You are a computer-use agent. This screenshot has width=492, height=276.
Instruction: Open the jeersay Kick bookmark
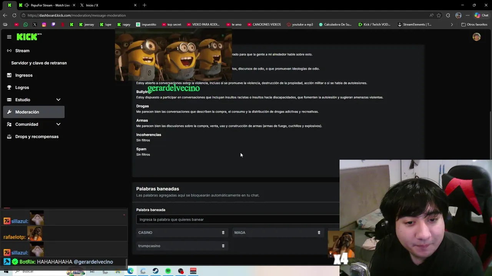pyautogui.click(x=86, y=25)
